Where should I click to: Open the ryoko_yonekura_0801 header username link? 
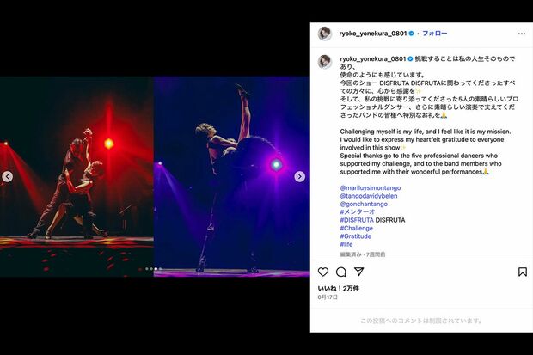click(373, 34)
